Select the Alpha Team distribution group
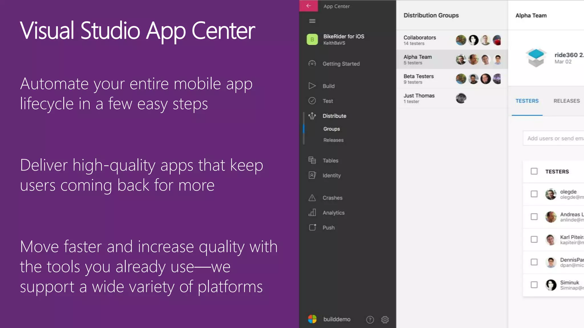 tap(452, 60)
